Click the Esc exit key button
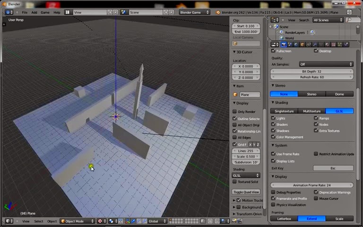363x227 pixels. point(333,168)
